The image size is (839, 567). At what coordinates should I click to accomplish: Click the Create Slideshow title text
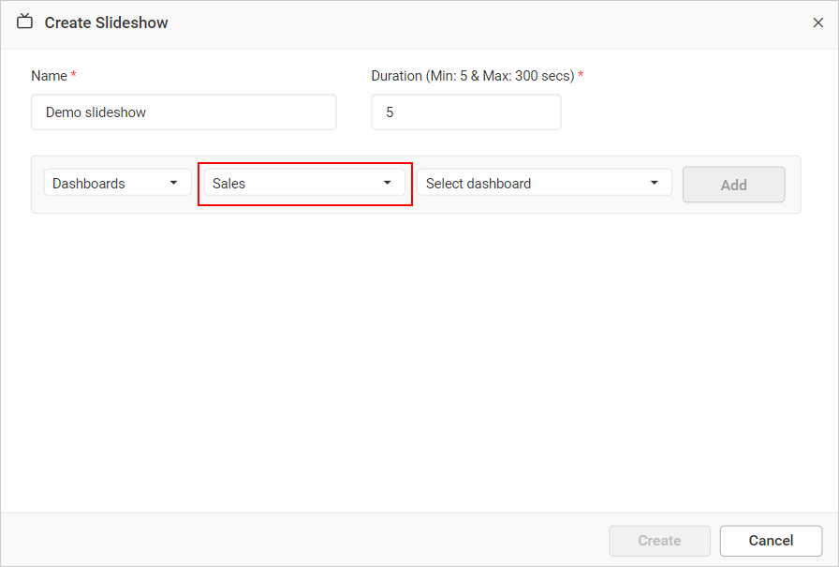tap(106, 22)
